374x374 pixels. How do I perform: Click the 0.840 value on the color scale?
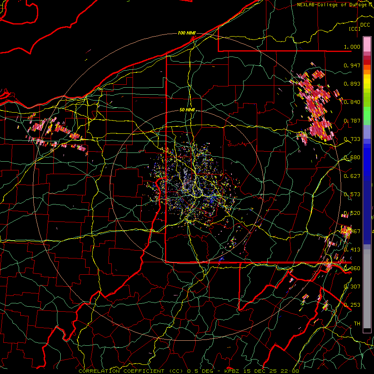tap(352, 102)
